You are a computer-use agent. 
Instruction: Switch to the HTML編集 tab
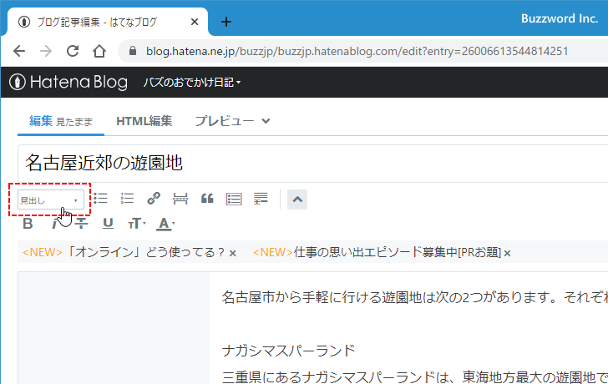click(x=144, y=121)
